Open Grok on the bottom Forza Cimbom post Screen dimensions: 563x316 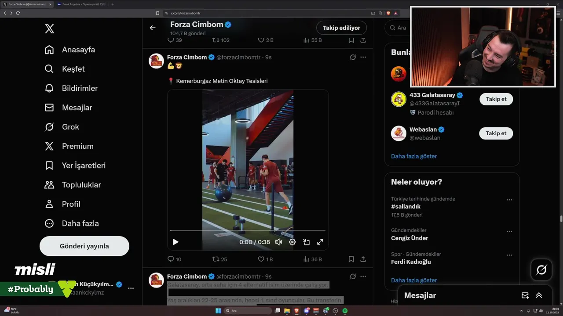click(353, 276)
